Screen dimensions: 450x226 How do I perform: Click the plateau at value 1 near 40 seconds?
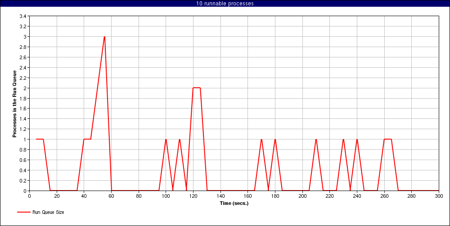click(87, 139)
